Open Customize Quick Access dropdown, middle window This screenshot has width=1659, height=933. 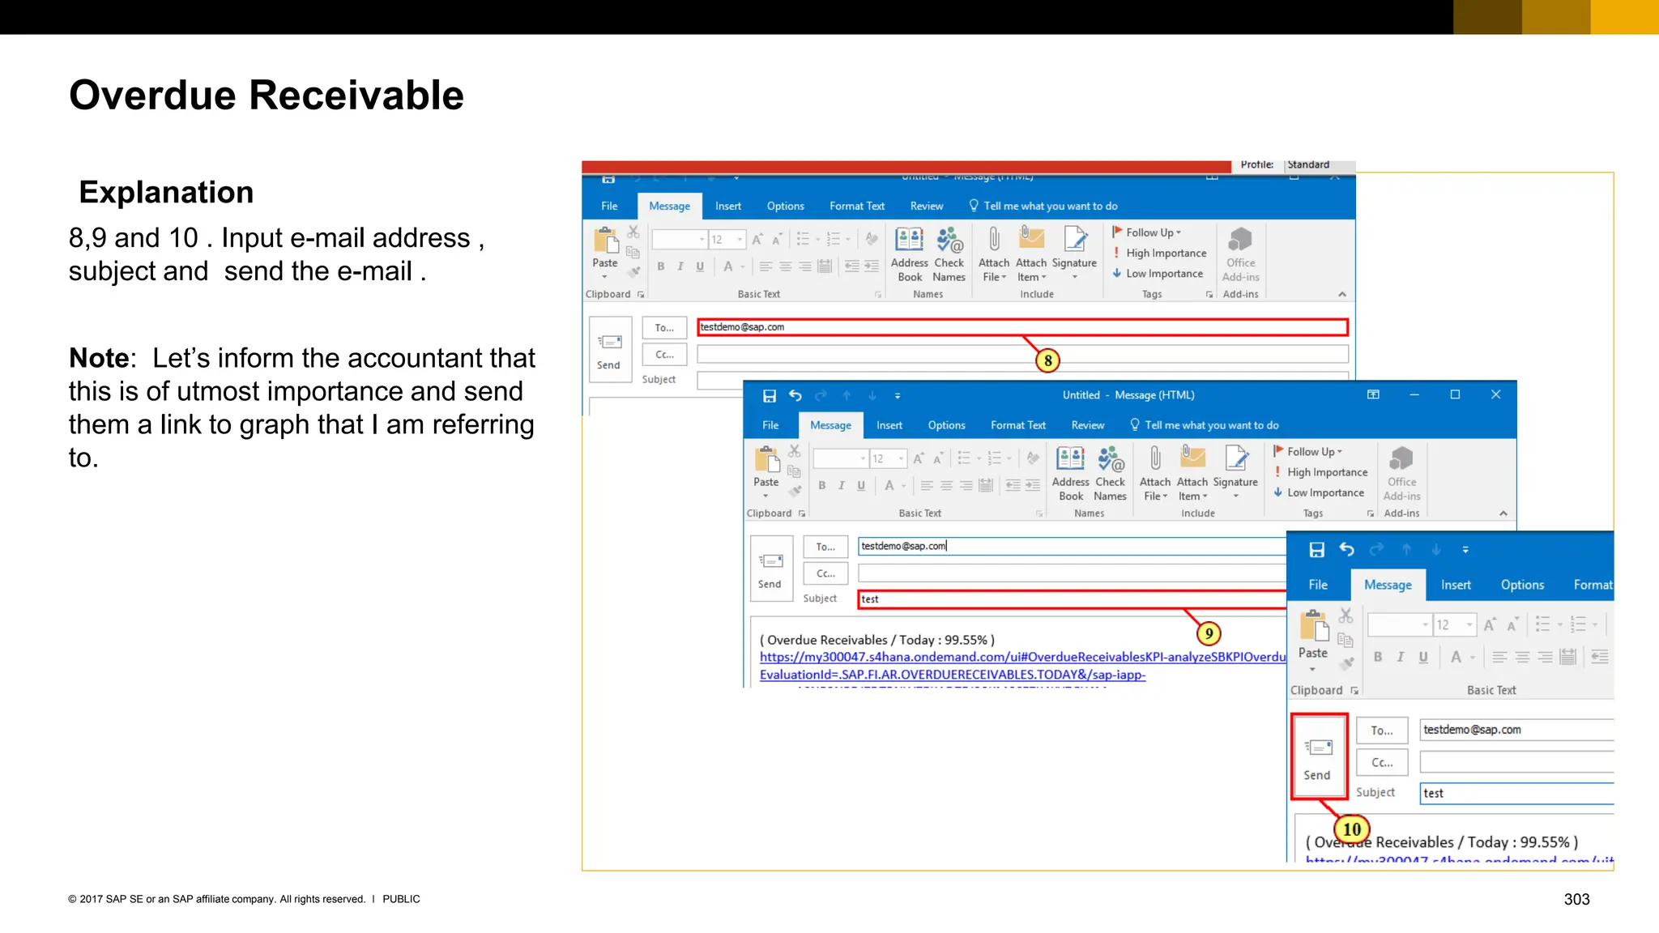(x=897, y=396)
